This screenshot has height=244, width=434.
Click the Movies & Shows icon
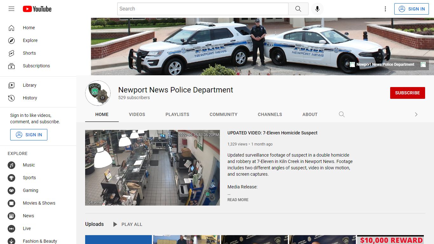pyautogui.click(x=11, y=203)
